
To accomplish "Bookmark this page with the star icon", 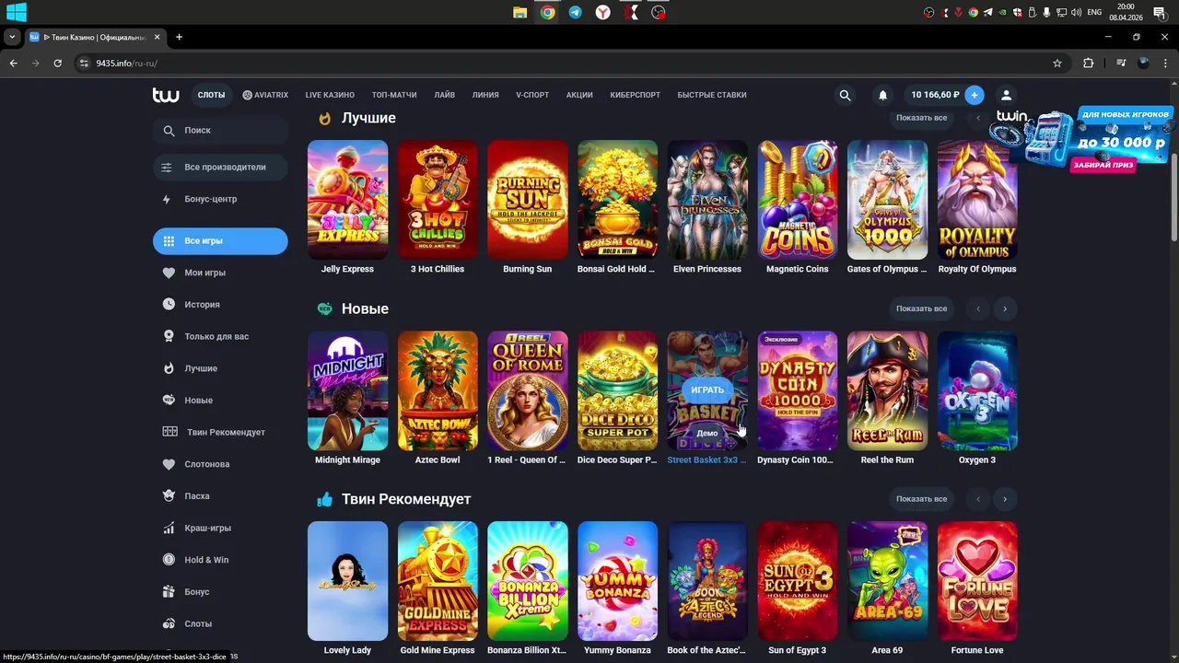I will click(1057, 64).
